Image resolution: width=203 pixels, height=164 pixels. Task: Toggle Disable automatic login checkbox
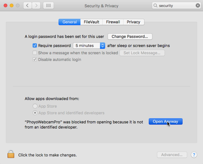(35, 59)
